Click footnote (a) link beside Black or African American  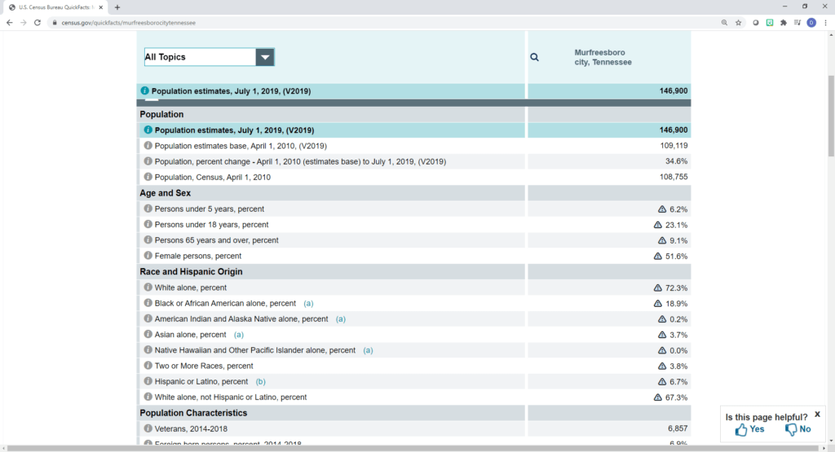tap(308, 303)
